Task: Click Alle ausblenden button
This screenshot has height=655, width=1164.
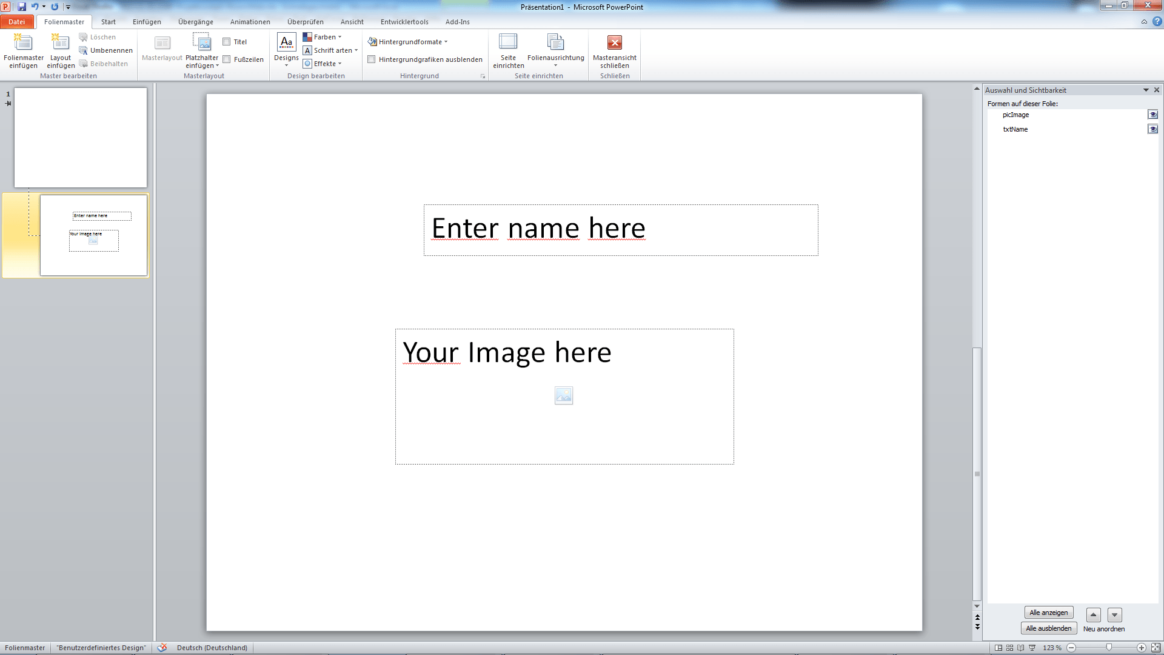Action: click(1049, 628)
